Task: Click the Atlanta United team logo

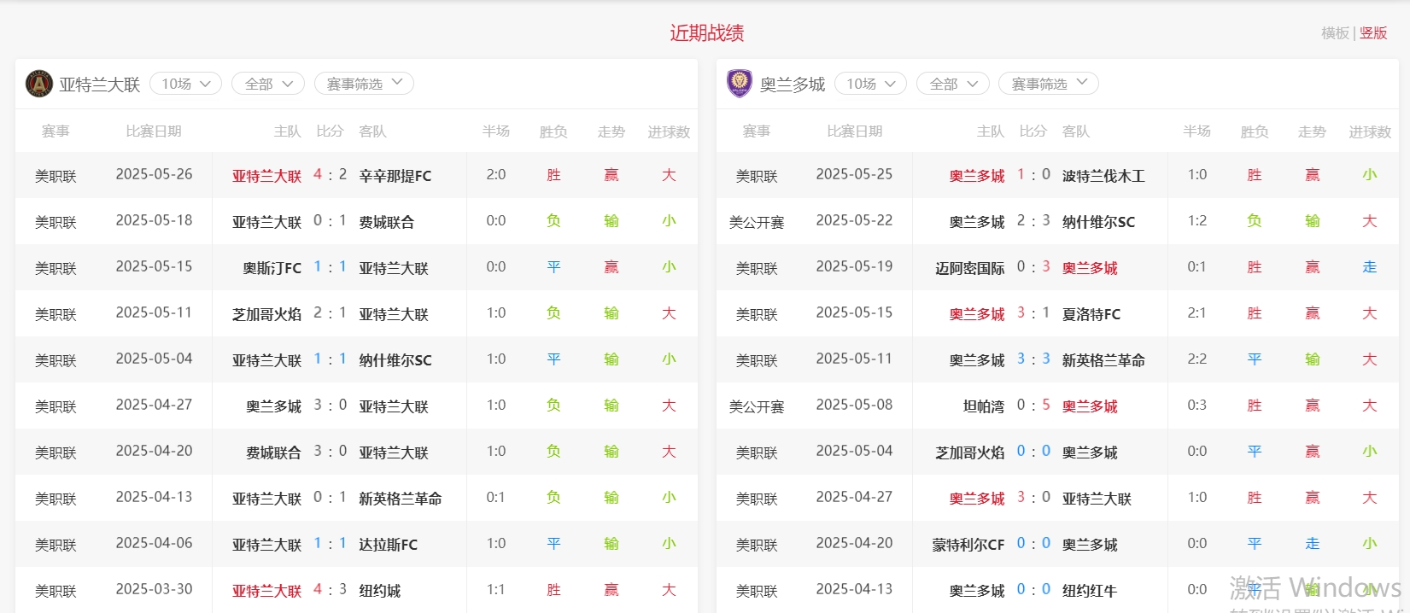Action: [39, 84]
